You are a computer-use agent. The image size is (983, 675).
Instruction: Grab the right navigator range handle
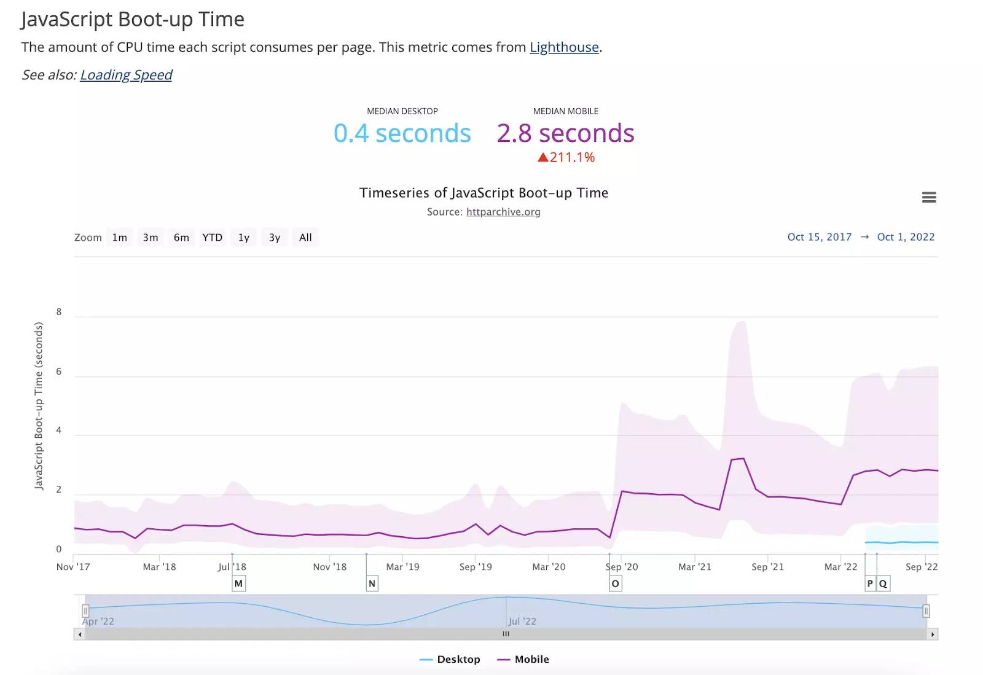click(926, 611)
